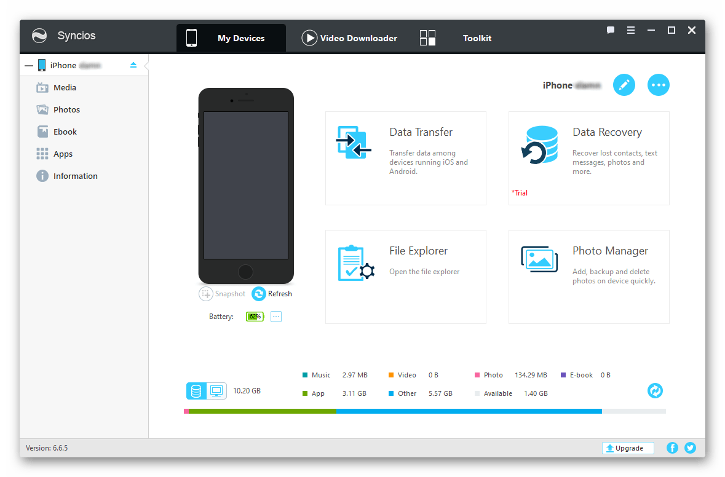Open the three-dot more options button

tap(658, 85)
